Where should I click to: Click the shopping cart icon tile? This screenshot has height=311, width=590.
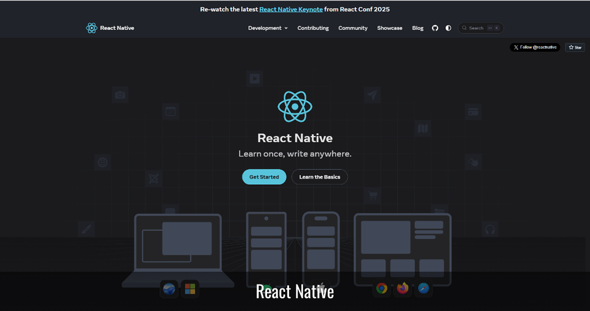372,196
